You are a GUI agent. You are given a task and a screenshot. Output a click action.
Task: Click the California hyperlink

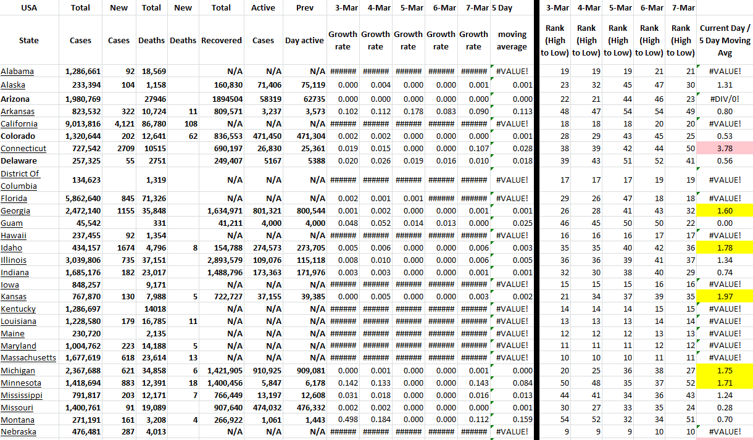point(20,123)
